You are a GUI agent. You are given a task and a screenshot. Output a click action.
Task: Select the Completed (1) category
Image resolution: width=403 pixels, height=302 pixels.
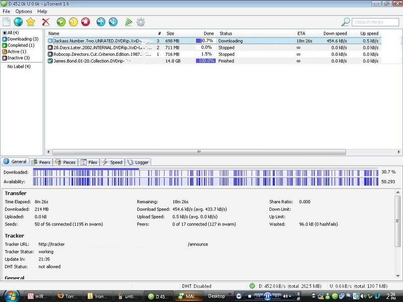(18, 45)
